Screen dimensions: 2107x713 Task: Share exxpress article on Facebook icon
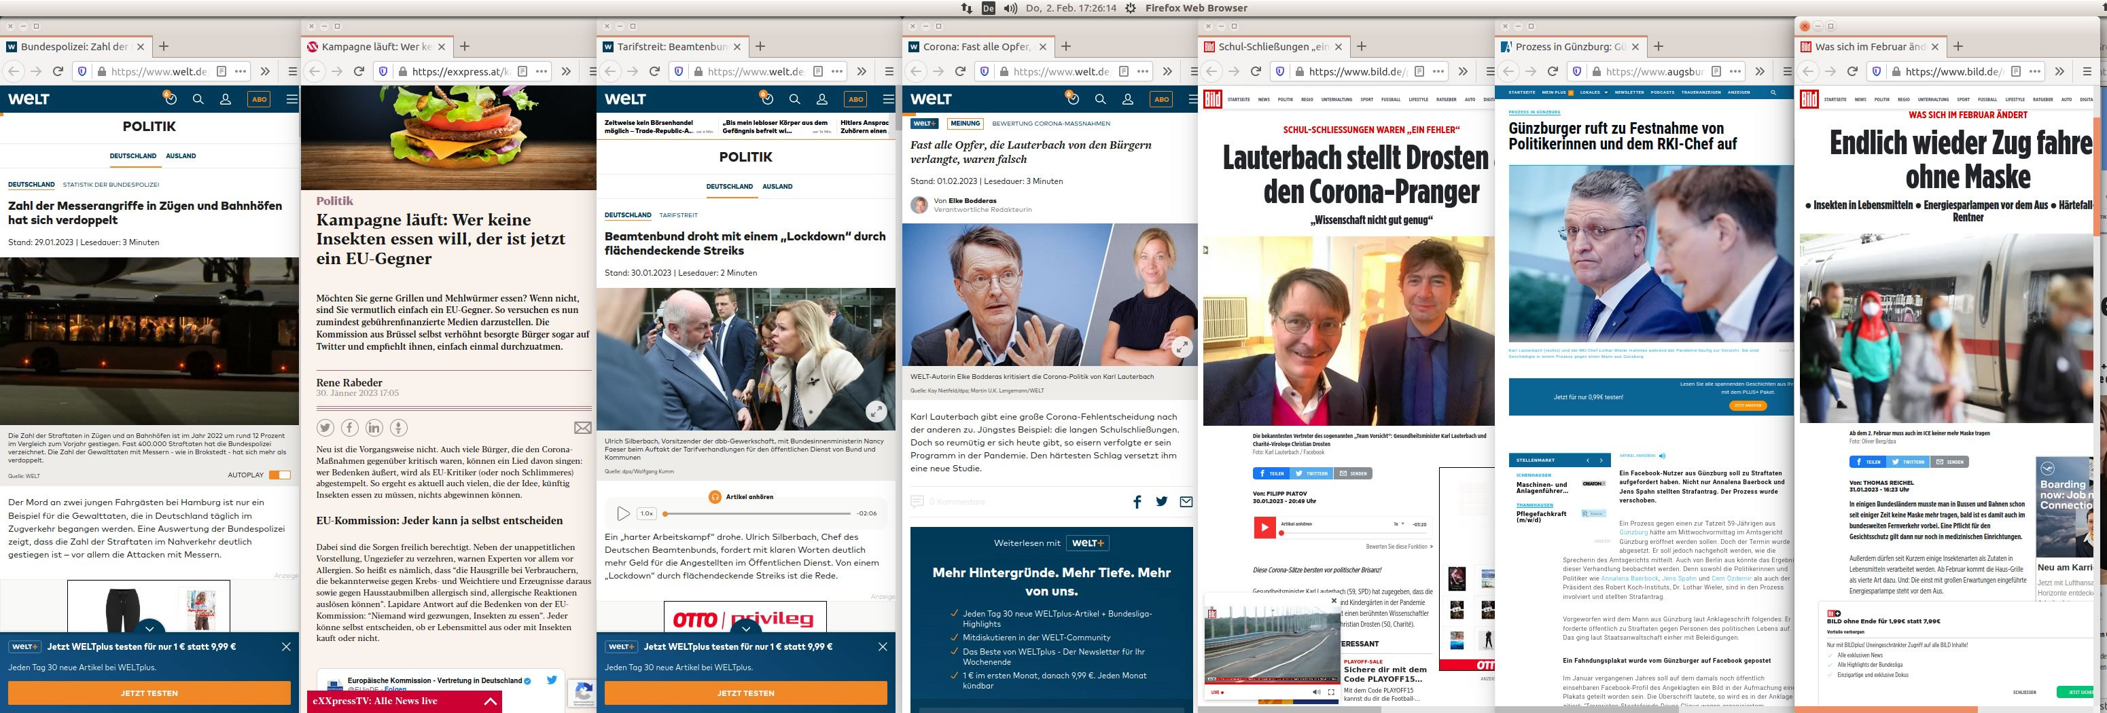click(349, 428)
